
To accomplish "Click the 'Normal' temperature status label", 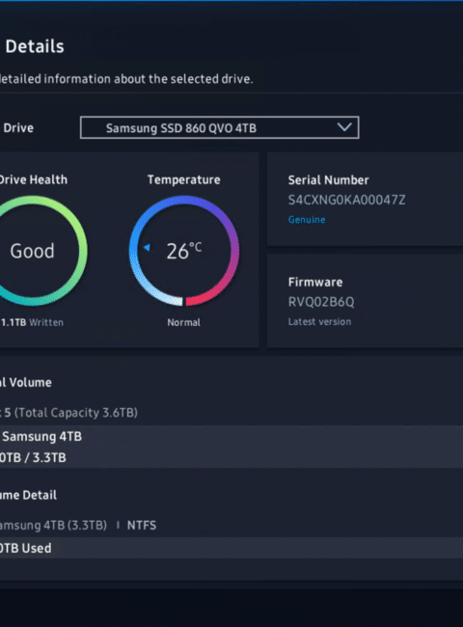I will pos(183,322).
